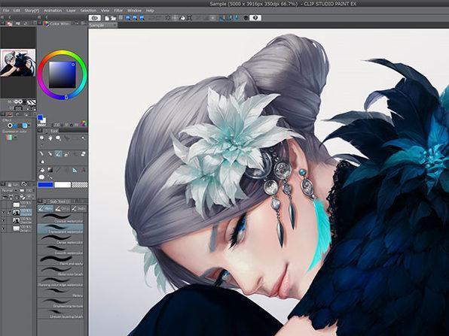
Task: Open the Story menu
Action: [32, 11]
